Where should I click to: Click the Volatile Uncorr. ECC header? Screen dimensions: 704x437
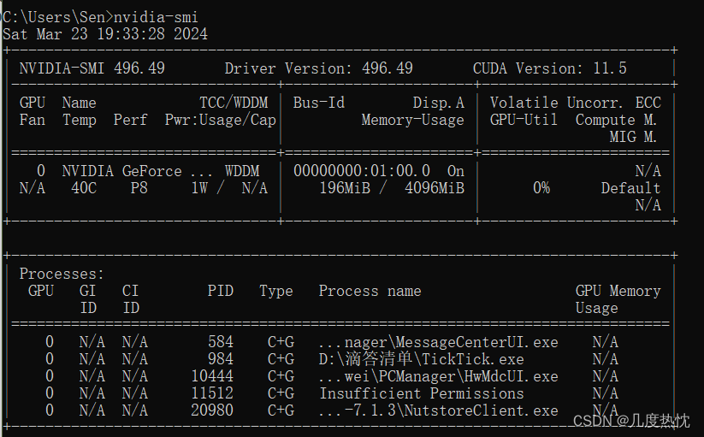click(x=575, y=103)
